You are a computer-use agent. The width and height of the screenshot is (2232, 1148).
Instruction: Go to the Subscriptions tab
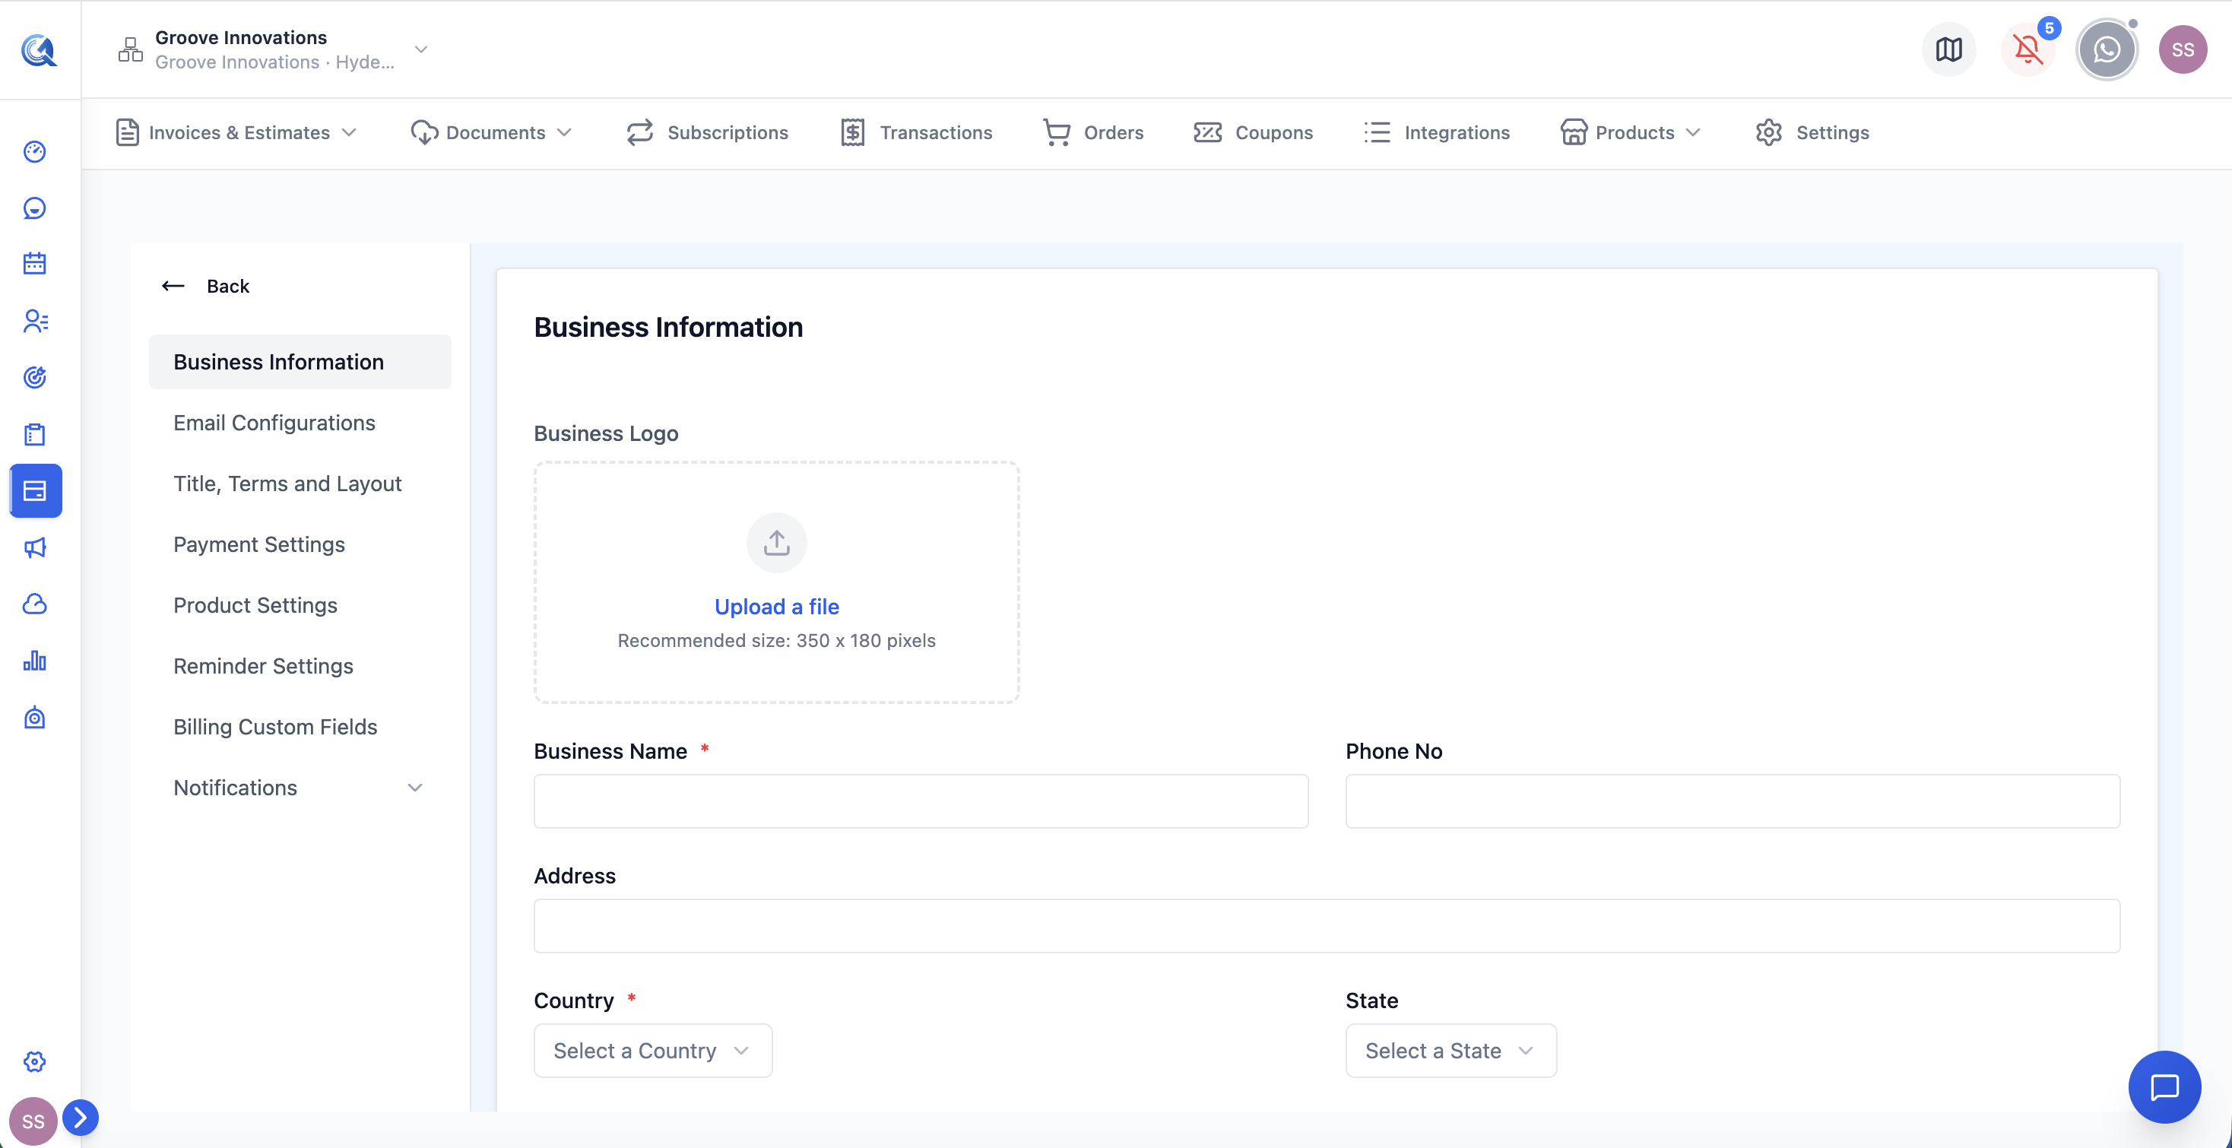(708, 132)
